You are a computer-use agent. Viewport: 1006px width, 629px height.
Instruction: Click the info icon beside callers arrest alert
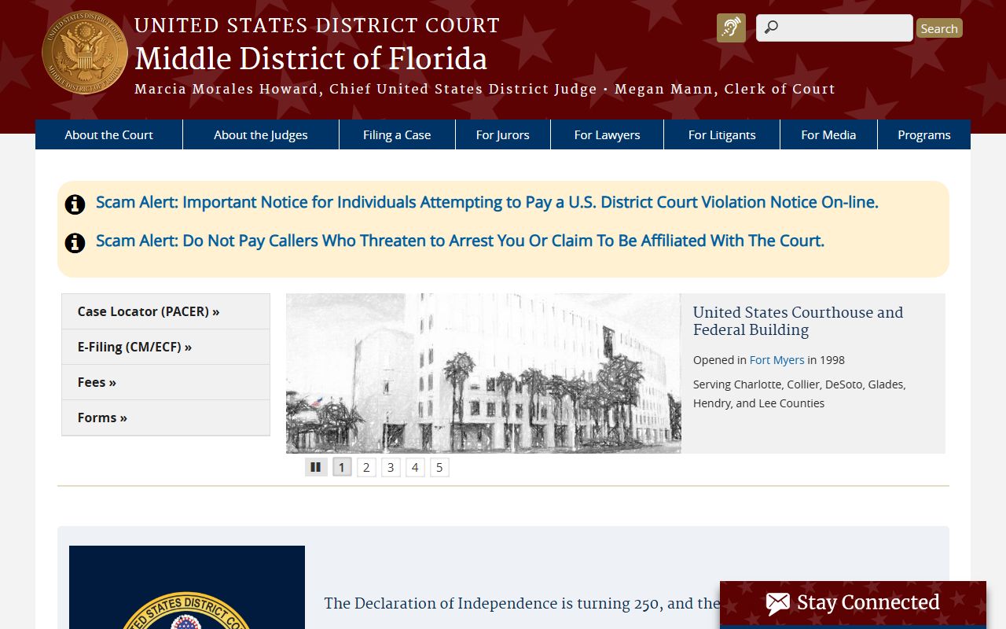point(75,243)
